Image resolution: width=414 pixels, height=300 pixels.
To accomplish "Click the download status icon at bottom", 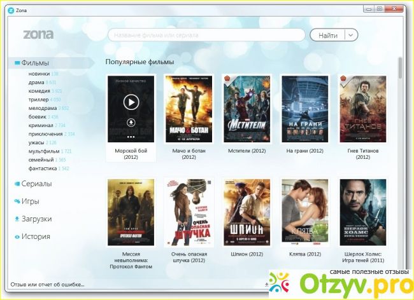I will (x=266, y=285).
